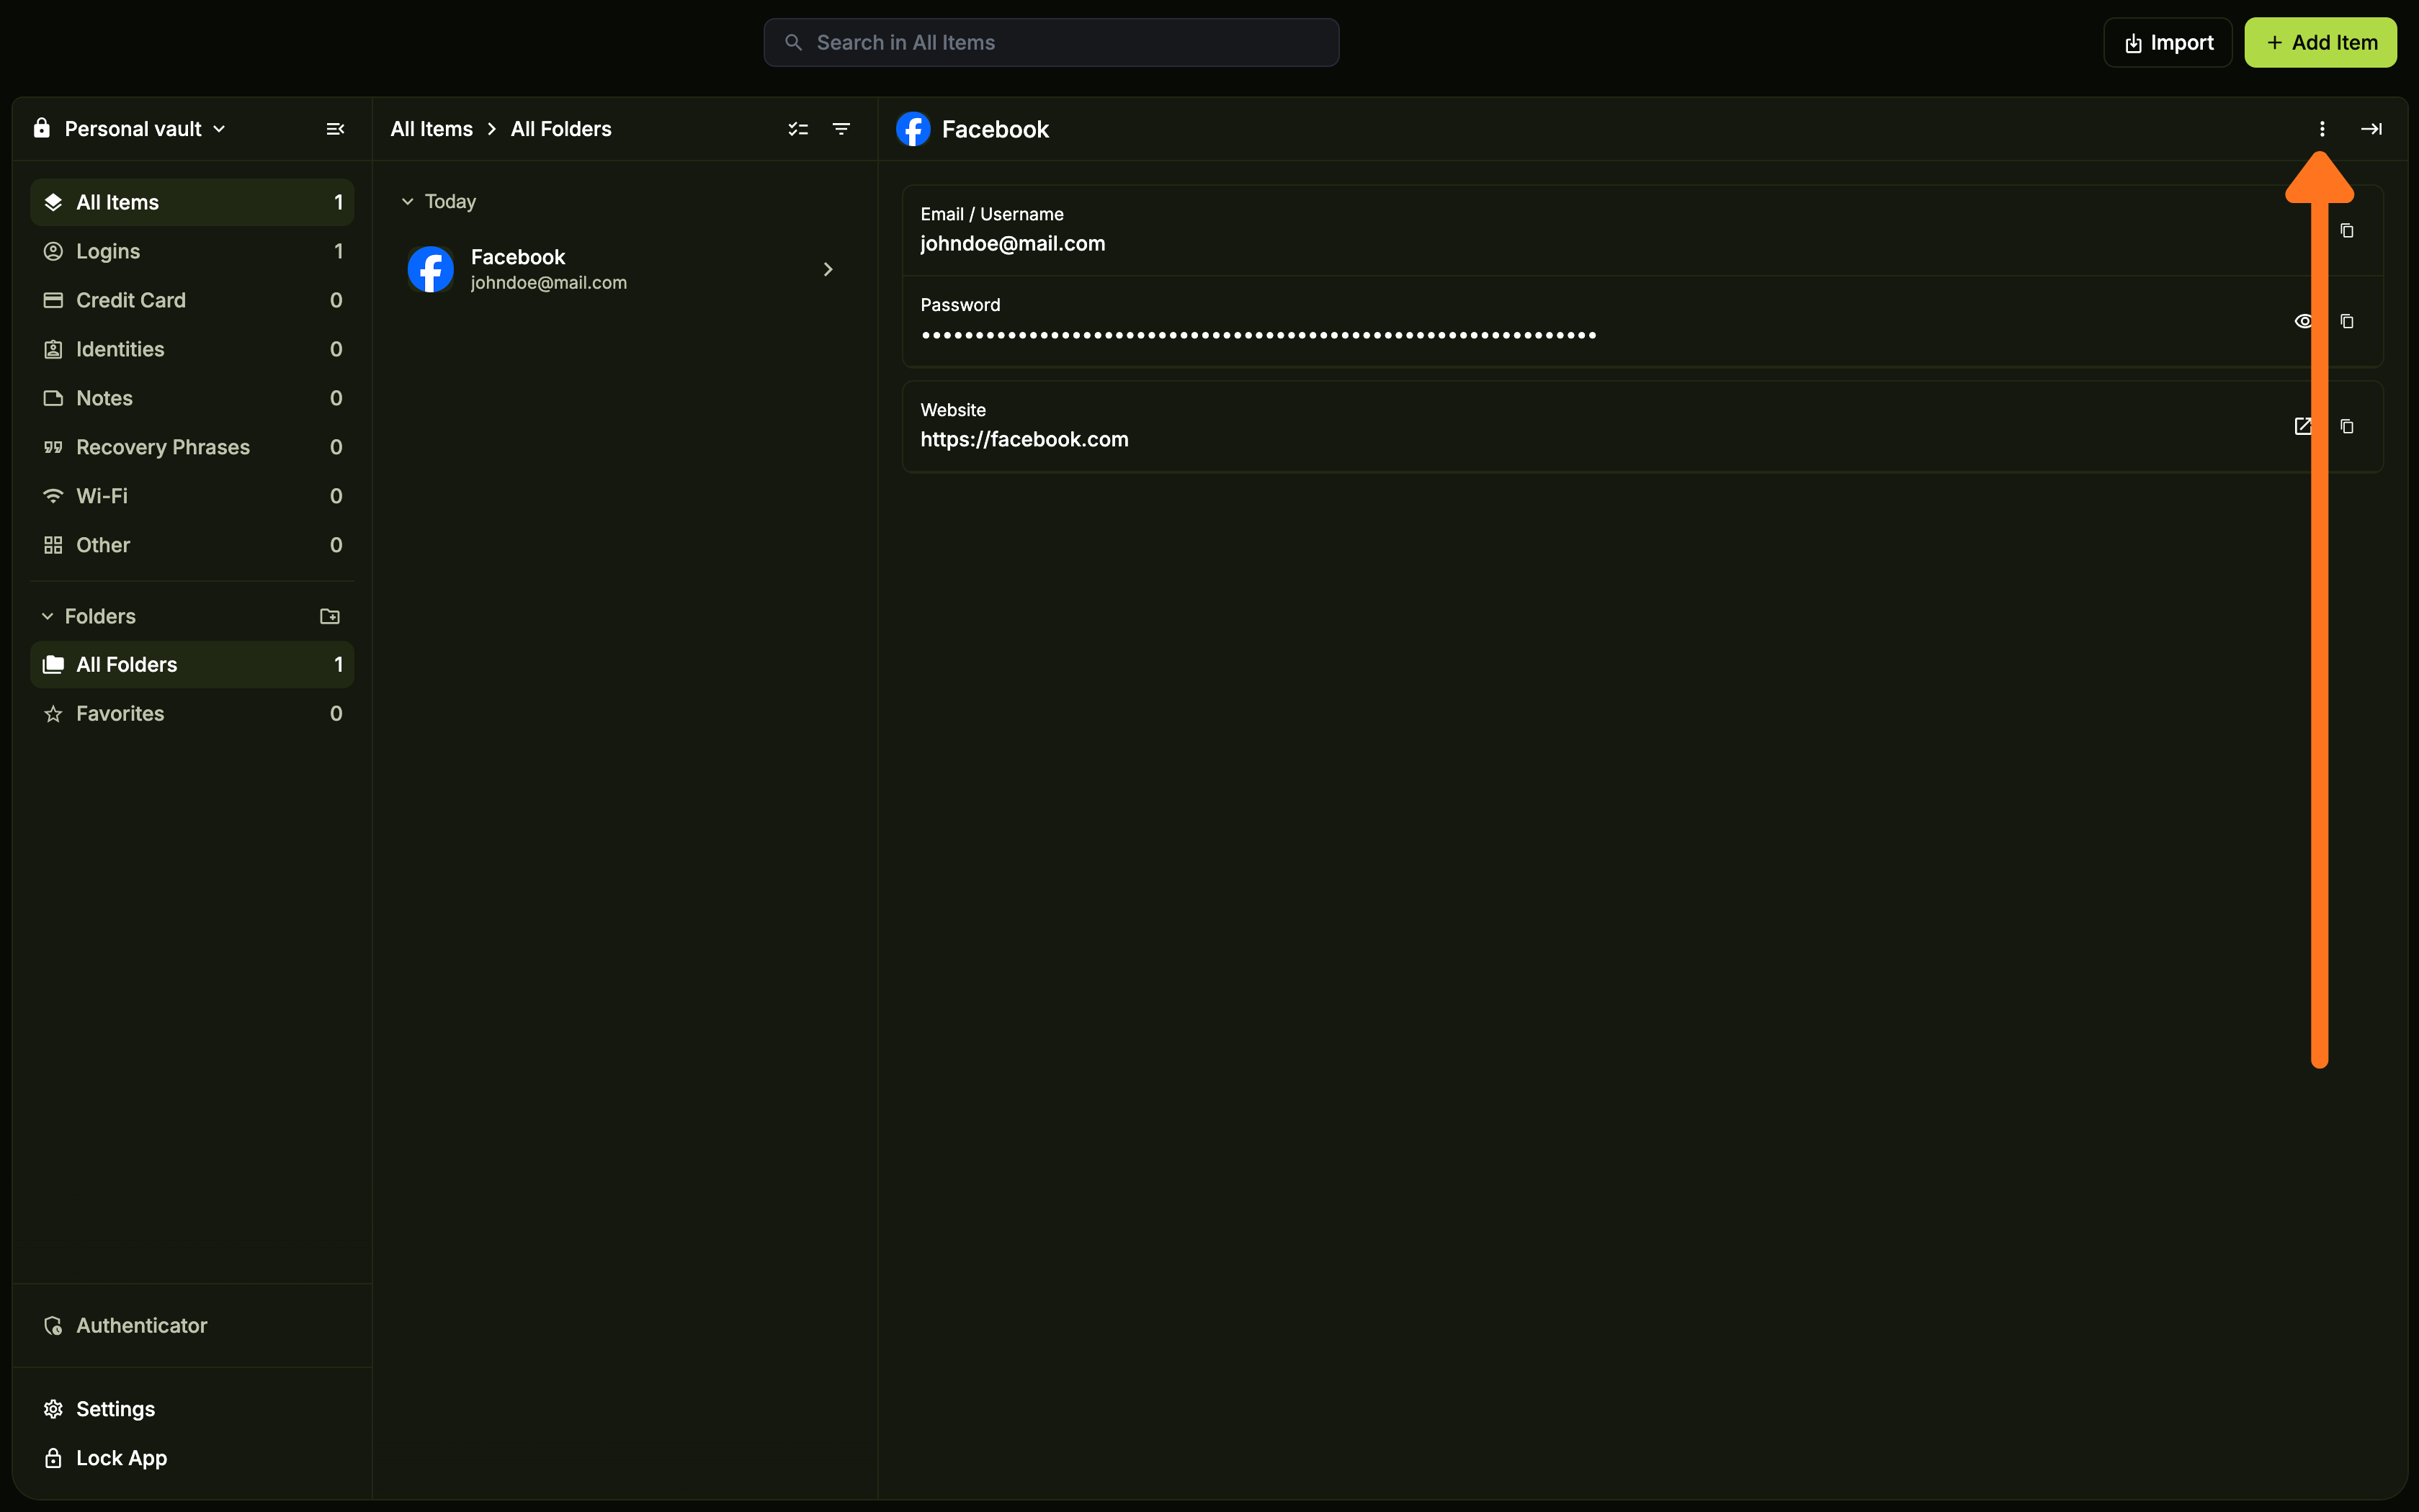Click All Items breadcrumb

(432, 129)
